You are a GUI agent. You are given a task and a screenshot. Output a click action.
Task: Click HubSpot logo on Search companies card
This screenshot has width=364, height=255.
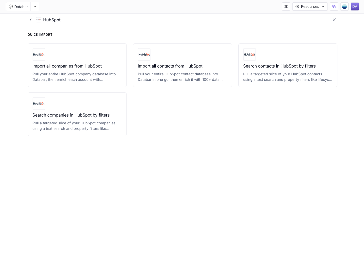point(39,104)
